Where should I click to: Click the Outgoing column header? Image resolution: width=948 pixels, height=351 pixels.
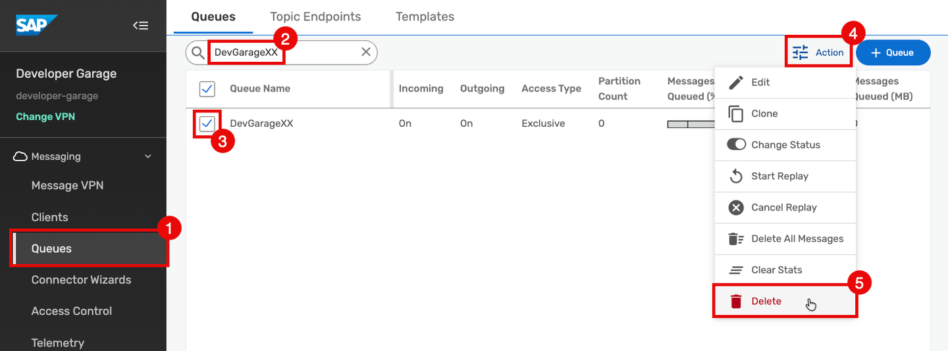(x=482, y=88)
